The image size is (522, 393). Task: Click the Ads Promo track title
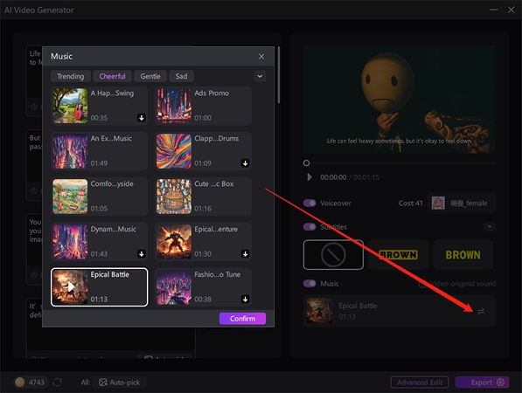click(x=212, y=93)
